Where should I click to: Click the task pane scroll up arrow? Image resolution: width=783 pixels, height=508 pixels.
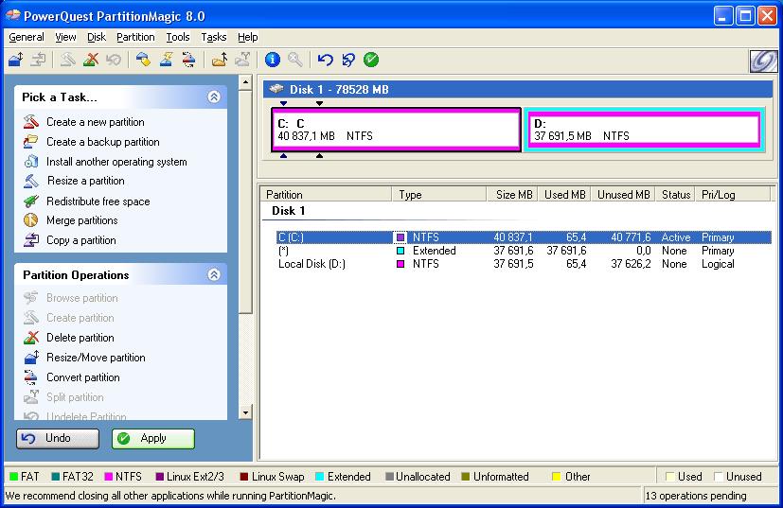tap(245, 82)
